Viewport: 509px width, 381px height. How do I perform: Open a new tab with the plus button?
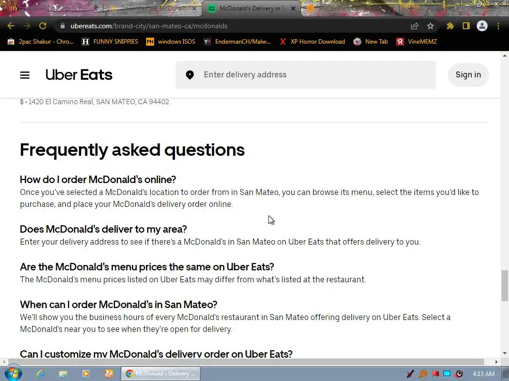click(x=411, y=8)
